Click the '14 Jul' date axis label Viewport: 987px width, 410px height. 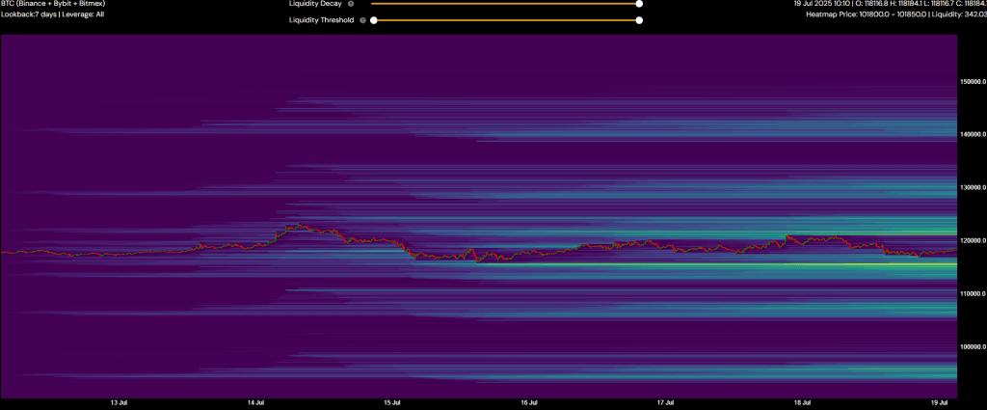click(256, 402)
